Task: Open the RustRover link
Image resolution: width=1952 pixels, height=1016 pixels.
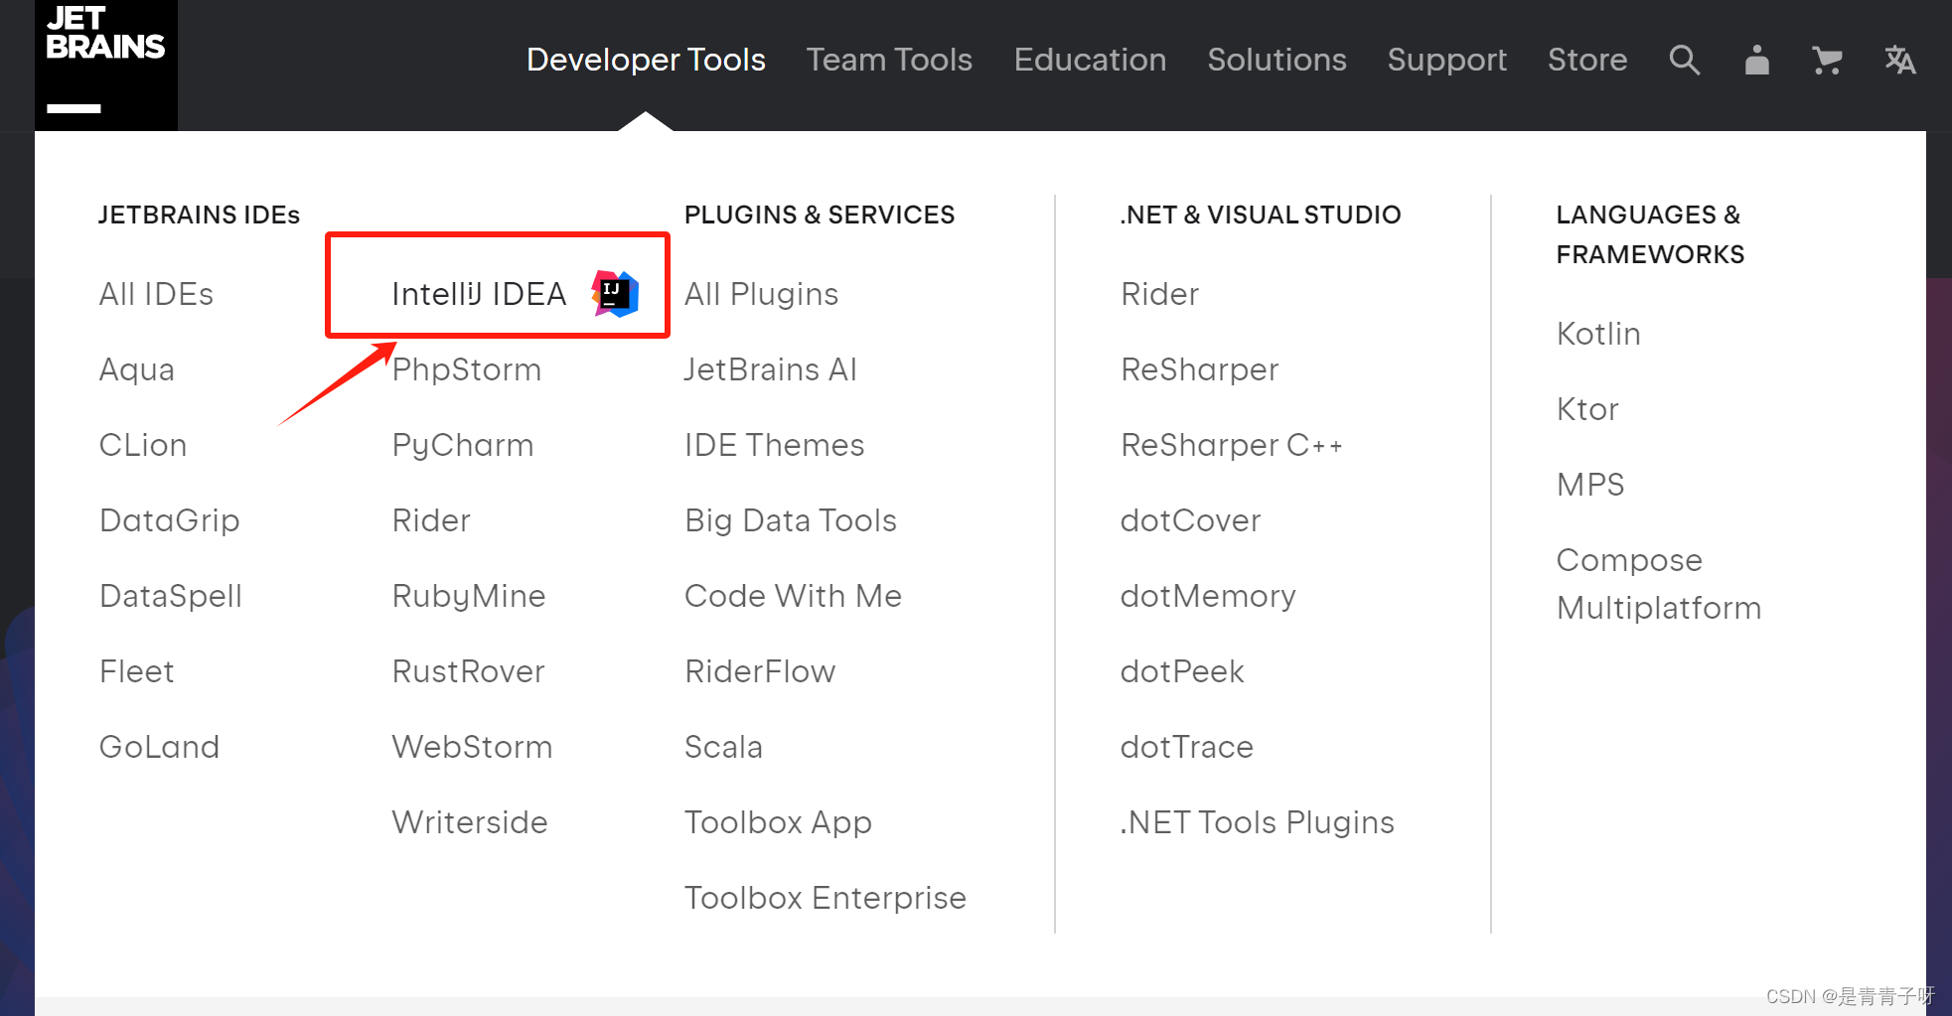Action: [468, 671]
